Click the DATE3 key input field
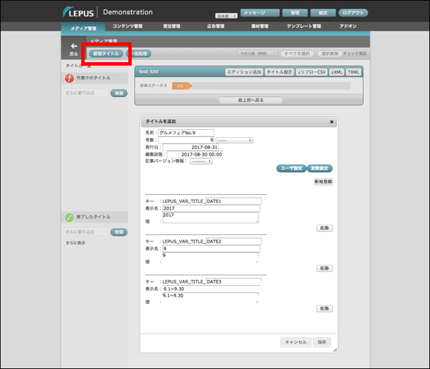 point(233,282)
